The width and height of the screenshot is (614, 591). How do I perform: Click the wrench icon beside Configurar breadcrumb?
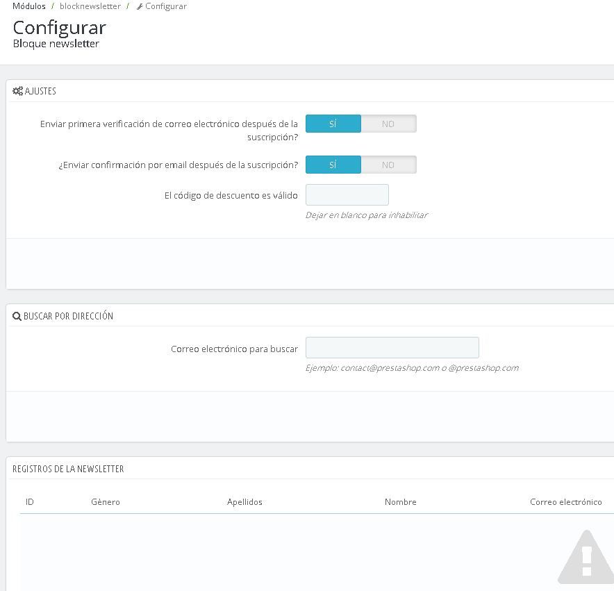click(x=140, y=7)
